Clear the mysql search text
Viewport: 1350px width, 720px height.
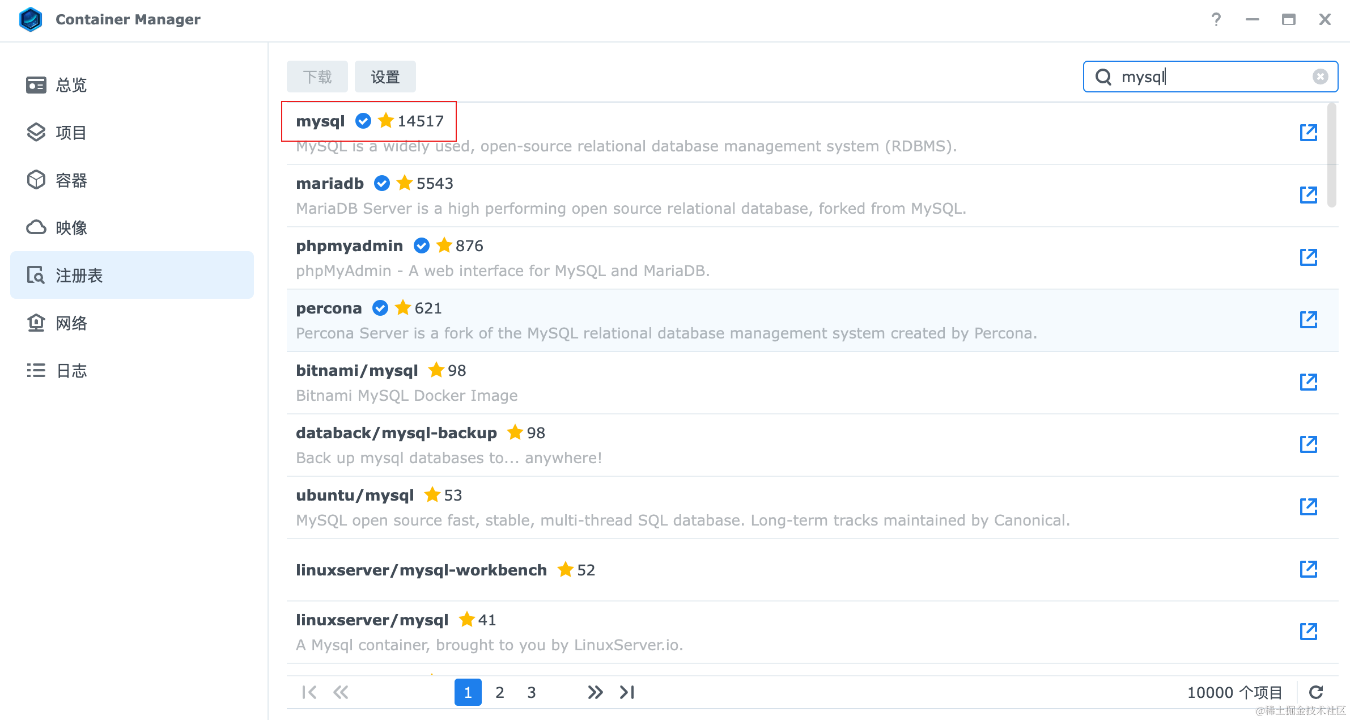(x=1320, y=77)
